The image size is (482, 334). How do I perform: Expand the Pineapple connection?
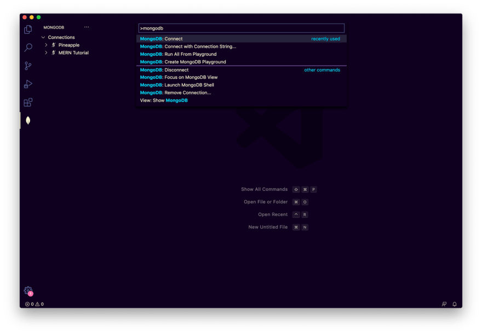coord(46,45)
